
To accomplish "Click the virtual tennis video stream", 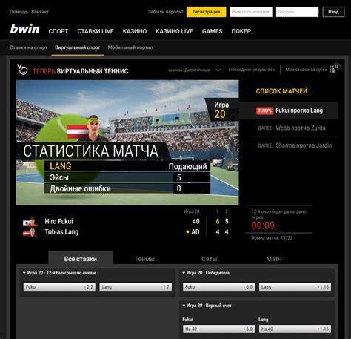I will 127,142.
